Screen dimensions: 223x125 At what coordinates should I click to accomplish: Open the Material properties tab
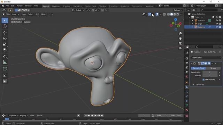[x=187, y=110]
